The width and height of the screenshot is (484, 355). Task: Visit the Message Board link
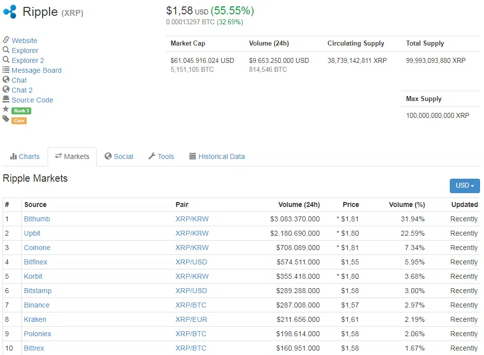coord(36,70)
